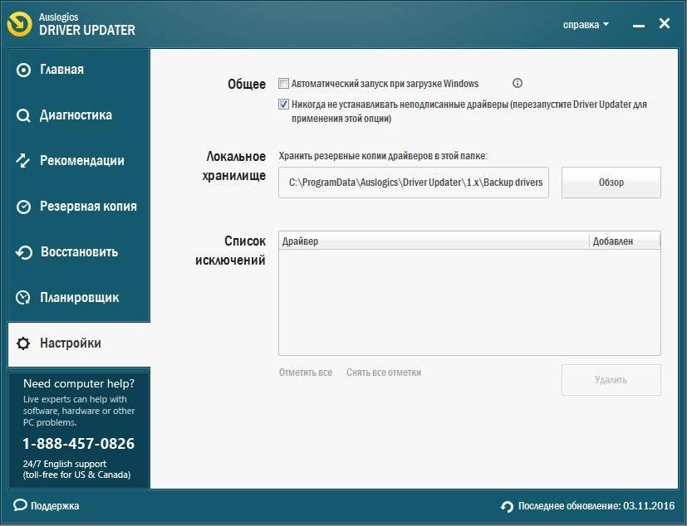Uncheck Никогда не устанавливать неподписанные драйверы

click(x=283, y=105)
